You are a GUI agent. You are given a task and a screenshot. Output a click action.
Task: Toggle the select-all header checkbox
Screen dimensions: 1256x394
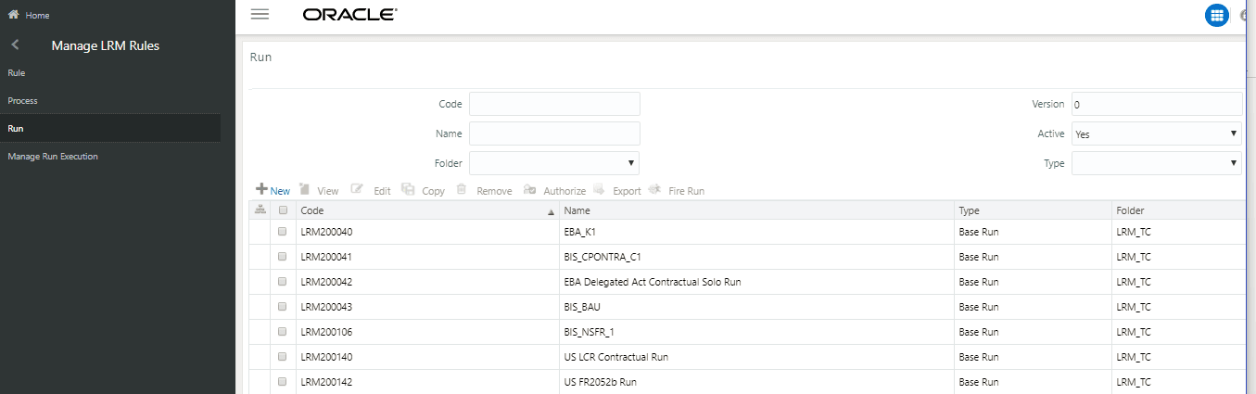pyautogui.click(x=284, y=210)
